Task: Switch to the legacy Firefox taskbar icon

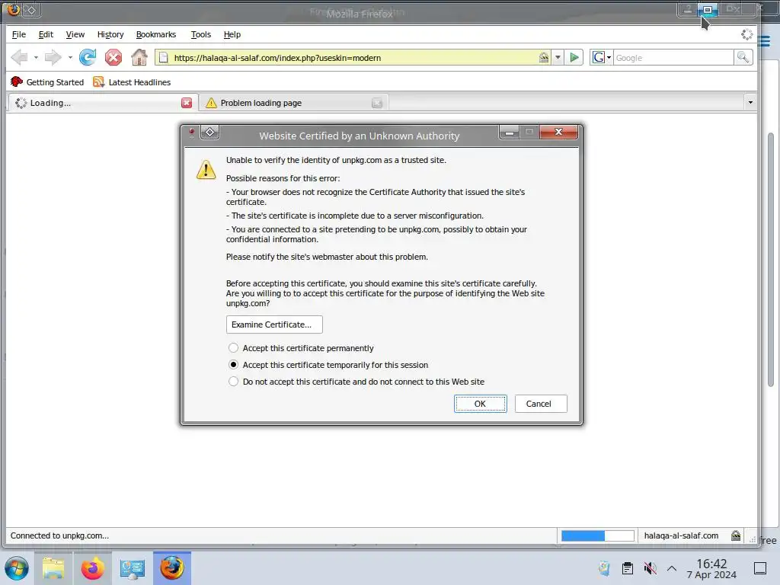Action: click(172, 568)
